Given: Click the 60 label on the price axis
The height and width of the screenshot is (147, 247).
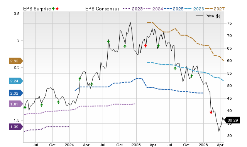Looking at the screenshot, I should pos(229,61).
